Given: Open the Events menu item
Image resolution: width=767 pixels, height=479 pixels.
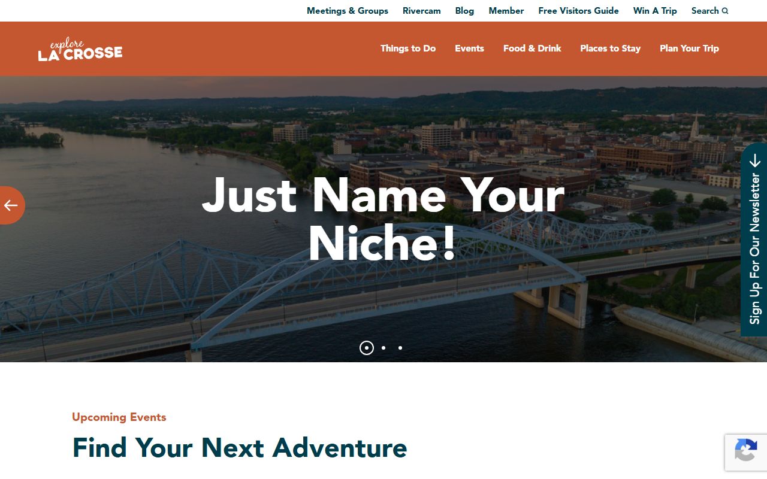Looking at the screenshot, I should pyautogui.click(x=469, y=48).
